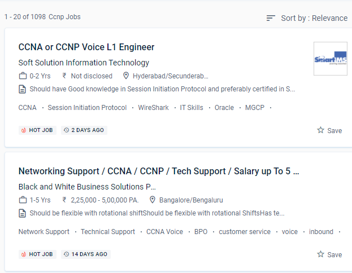
Task: Click the 14 DAYS AGO posting badge
Action: pyautogui.click(x=86, y=254)
